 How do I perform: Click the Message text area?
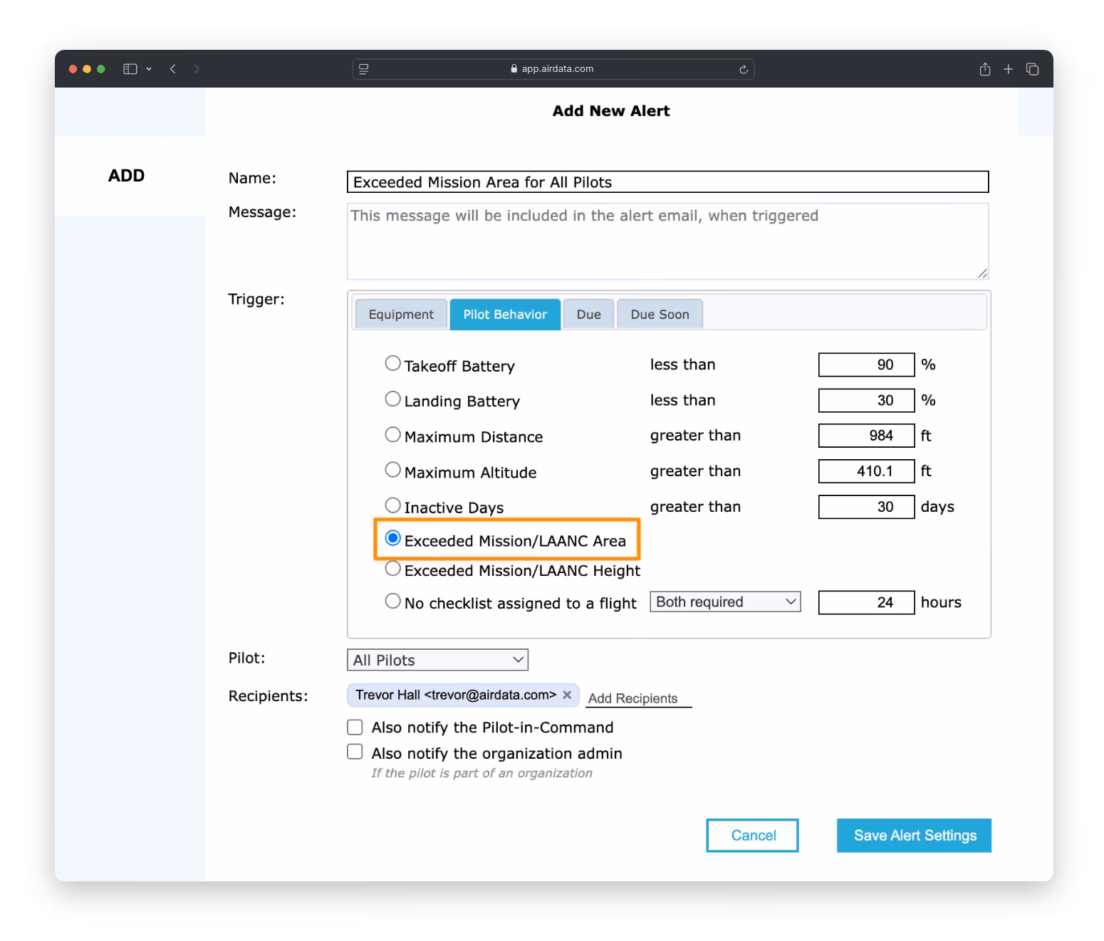[667, 241]
